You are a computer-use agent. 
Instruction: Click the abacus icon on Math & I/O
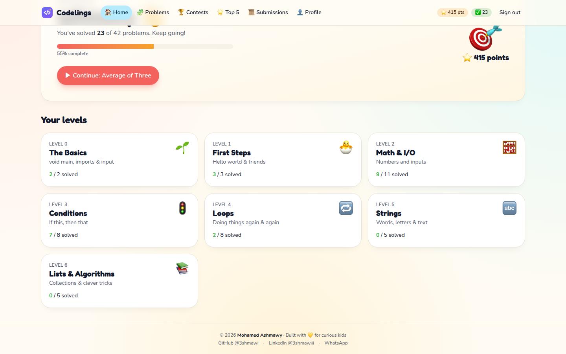tap(509, 147)
